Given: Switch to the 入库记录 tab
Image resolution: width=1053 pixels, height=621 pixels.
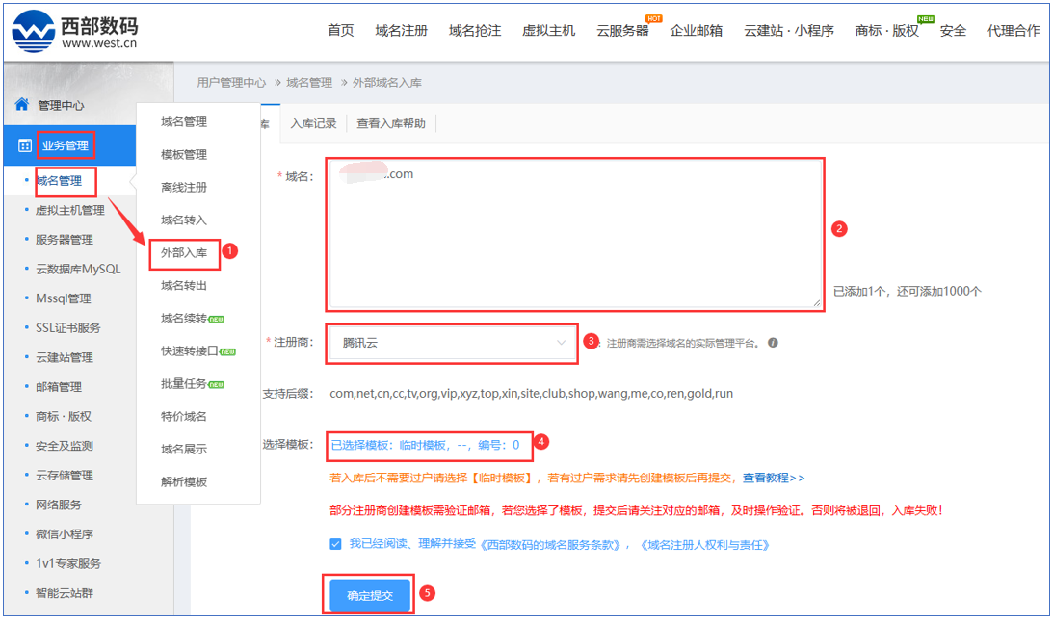Looking at the screenshot, I should (x=313, y=123).
